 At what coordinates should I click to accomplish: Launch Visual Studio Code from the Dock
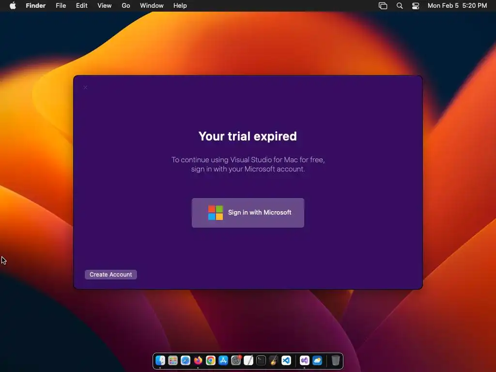286,360
